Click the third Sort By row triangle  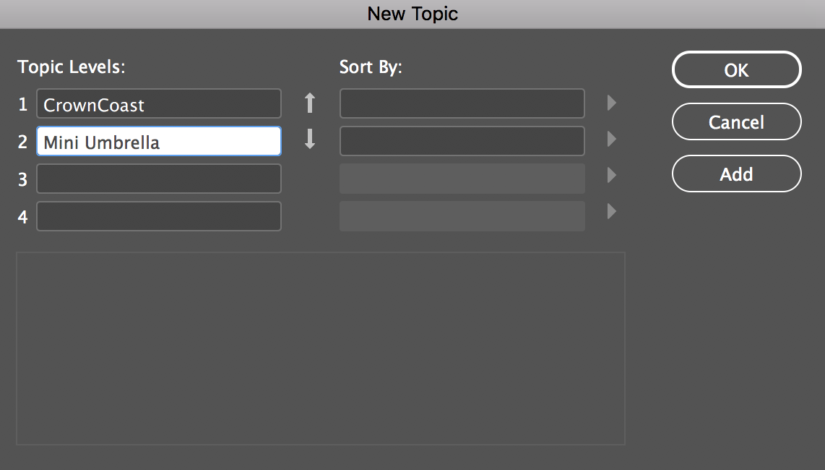click(612, 175)
